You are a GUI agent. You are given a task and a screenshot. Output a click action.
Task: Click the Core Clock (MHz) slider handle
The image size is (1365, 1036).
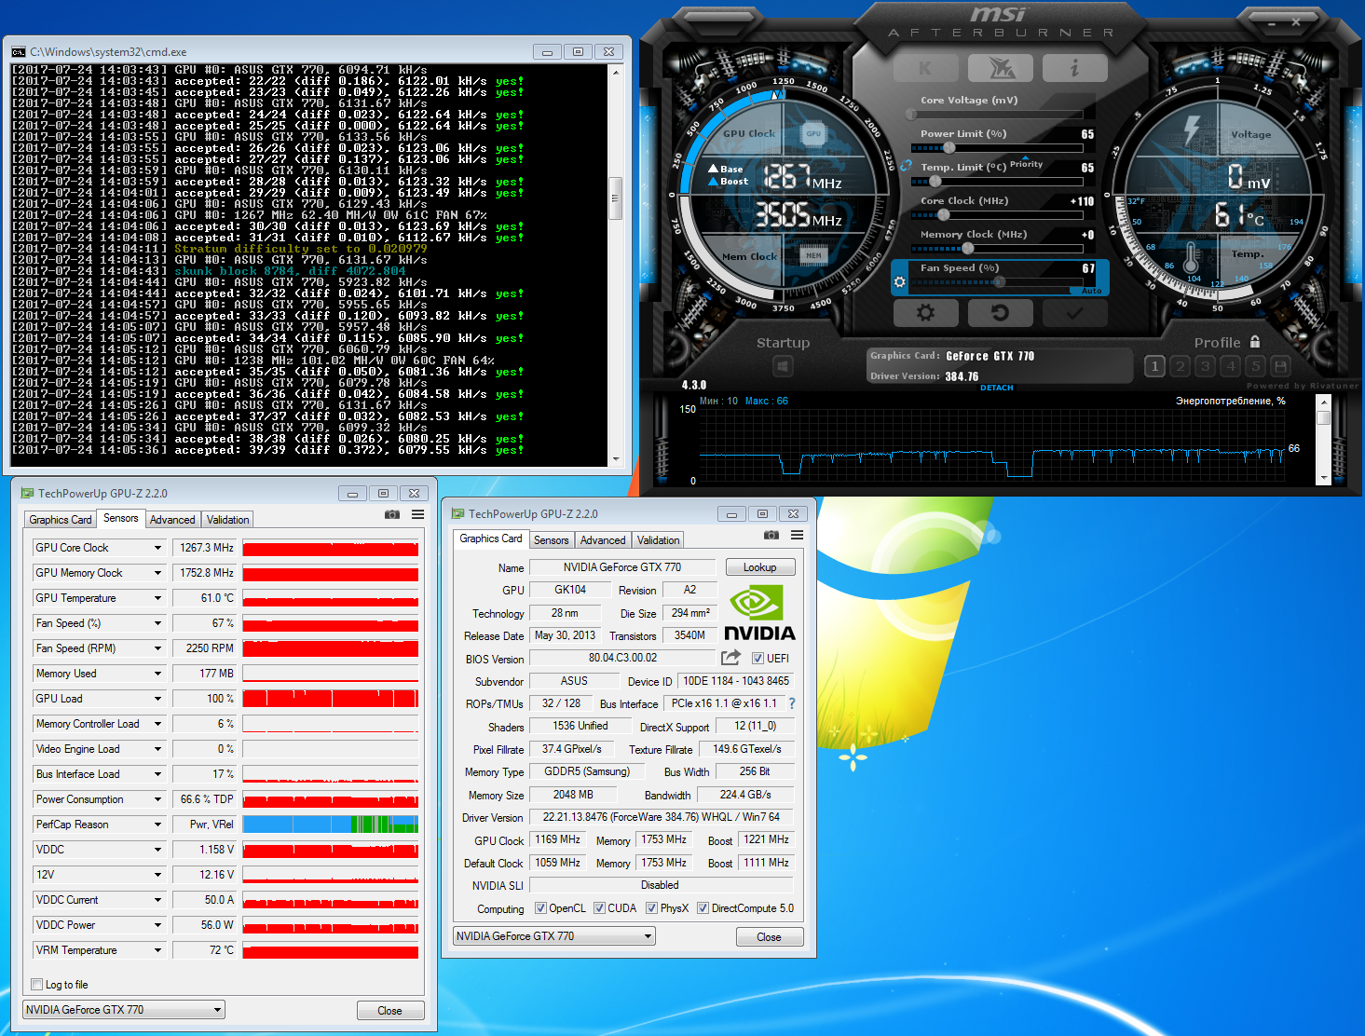[943, 215]
